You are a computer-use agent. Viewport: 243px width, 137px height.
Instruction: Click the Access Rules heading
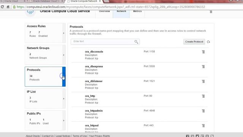coord(36,26)
